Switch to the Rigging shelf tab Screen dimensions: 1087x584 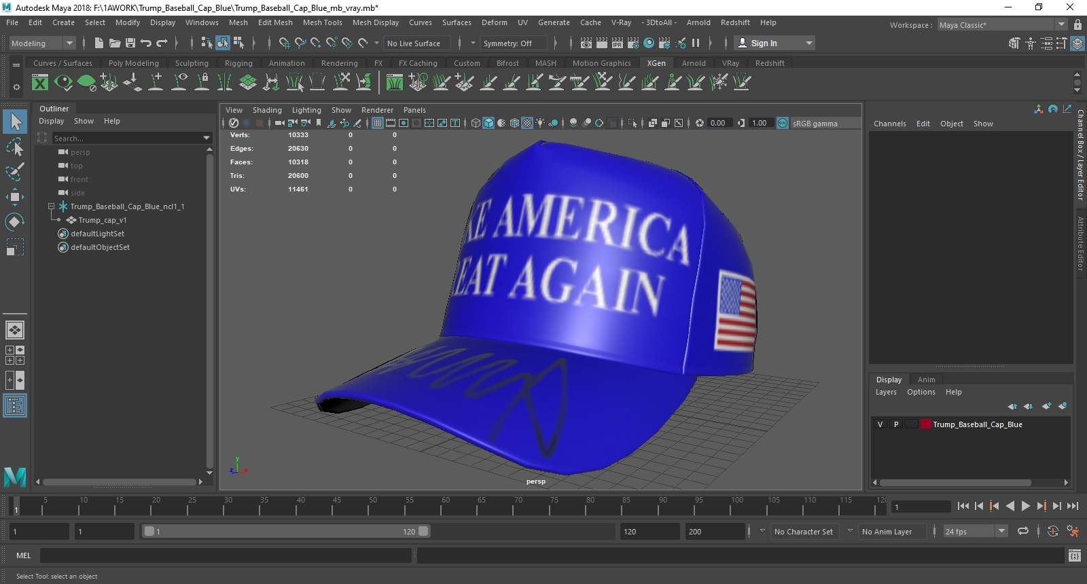(x=238, y=63)
